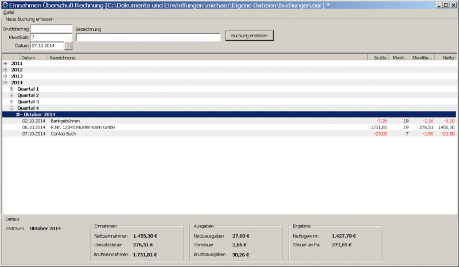Click the MwstSatz field containing 7
Screen dimensions: 459x267
(51, 37)
